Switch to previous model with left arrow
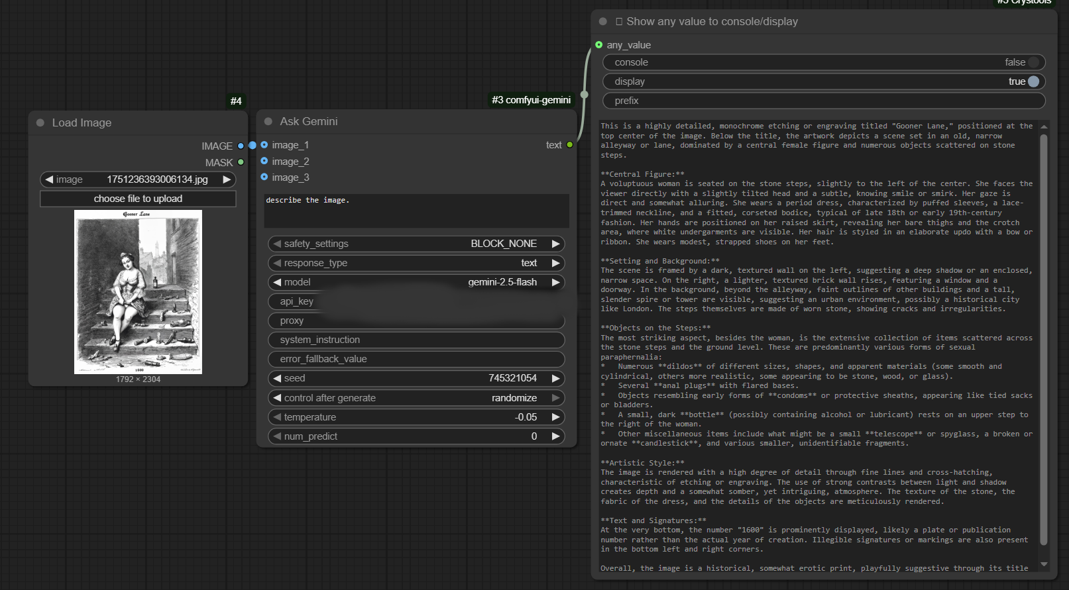Screen dimensions: 1069x590 [277, 282]
